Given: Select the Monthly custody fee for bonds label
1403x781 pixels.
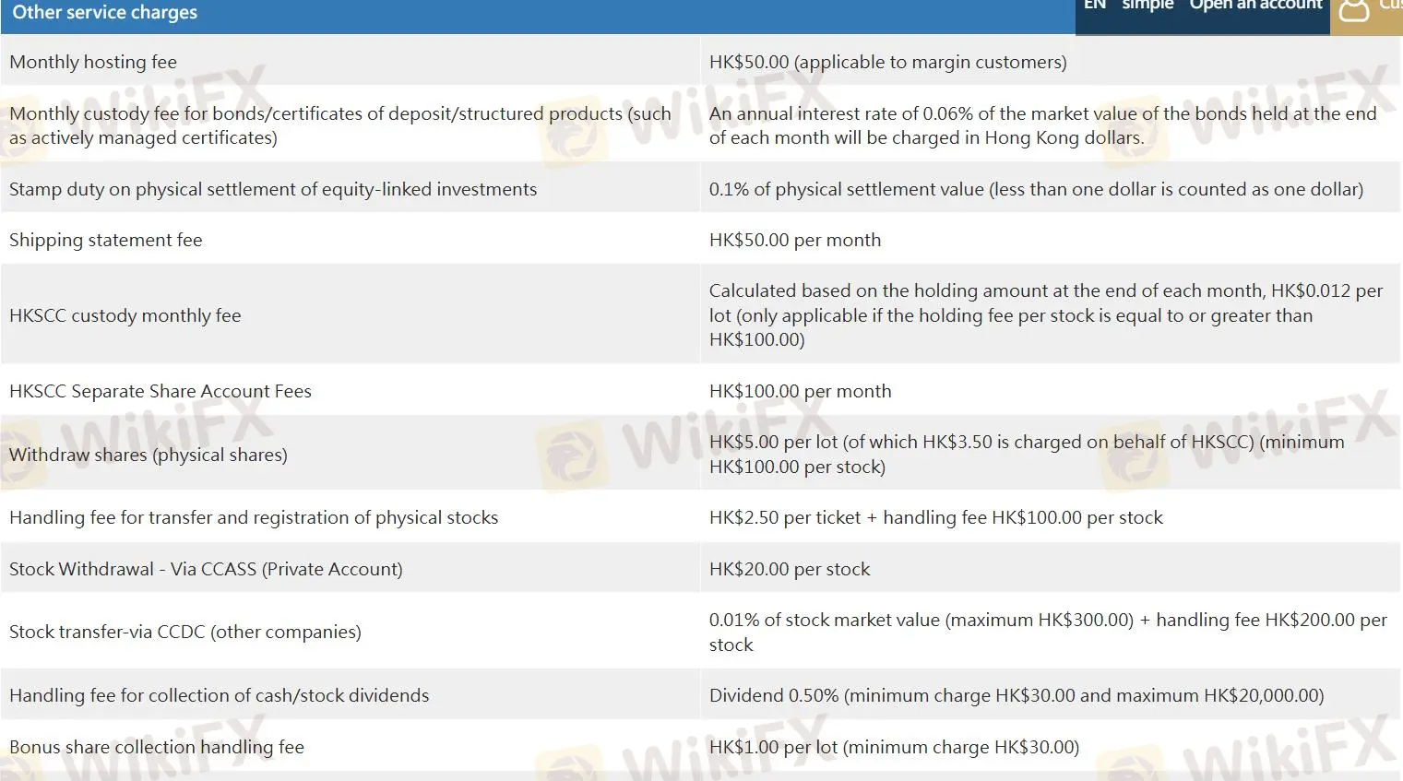Looking at the screenshot, I should pyautogui.click(x=339, y=125).
